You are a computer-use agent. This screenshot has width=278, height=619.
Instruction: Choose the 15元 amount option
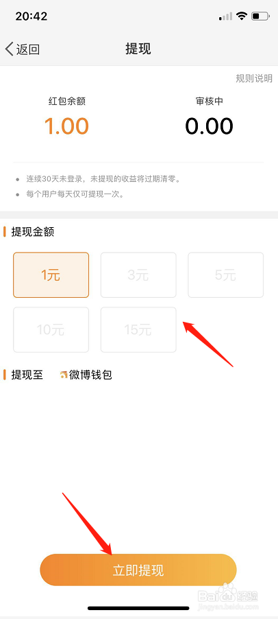click(x=138, y=329)
